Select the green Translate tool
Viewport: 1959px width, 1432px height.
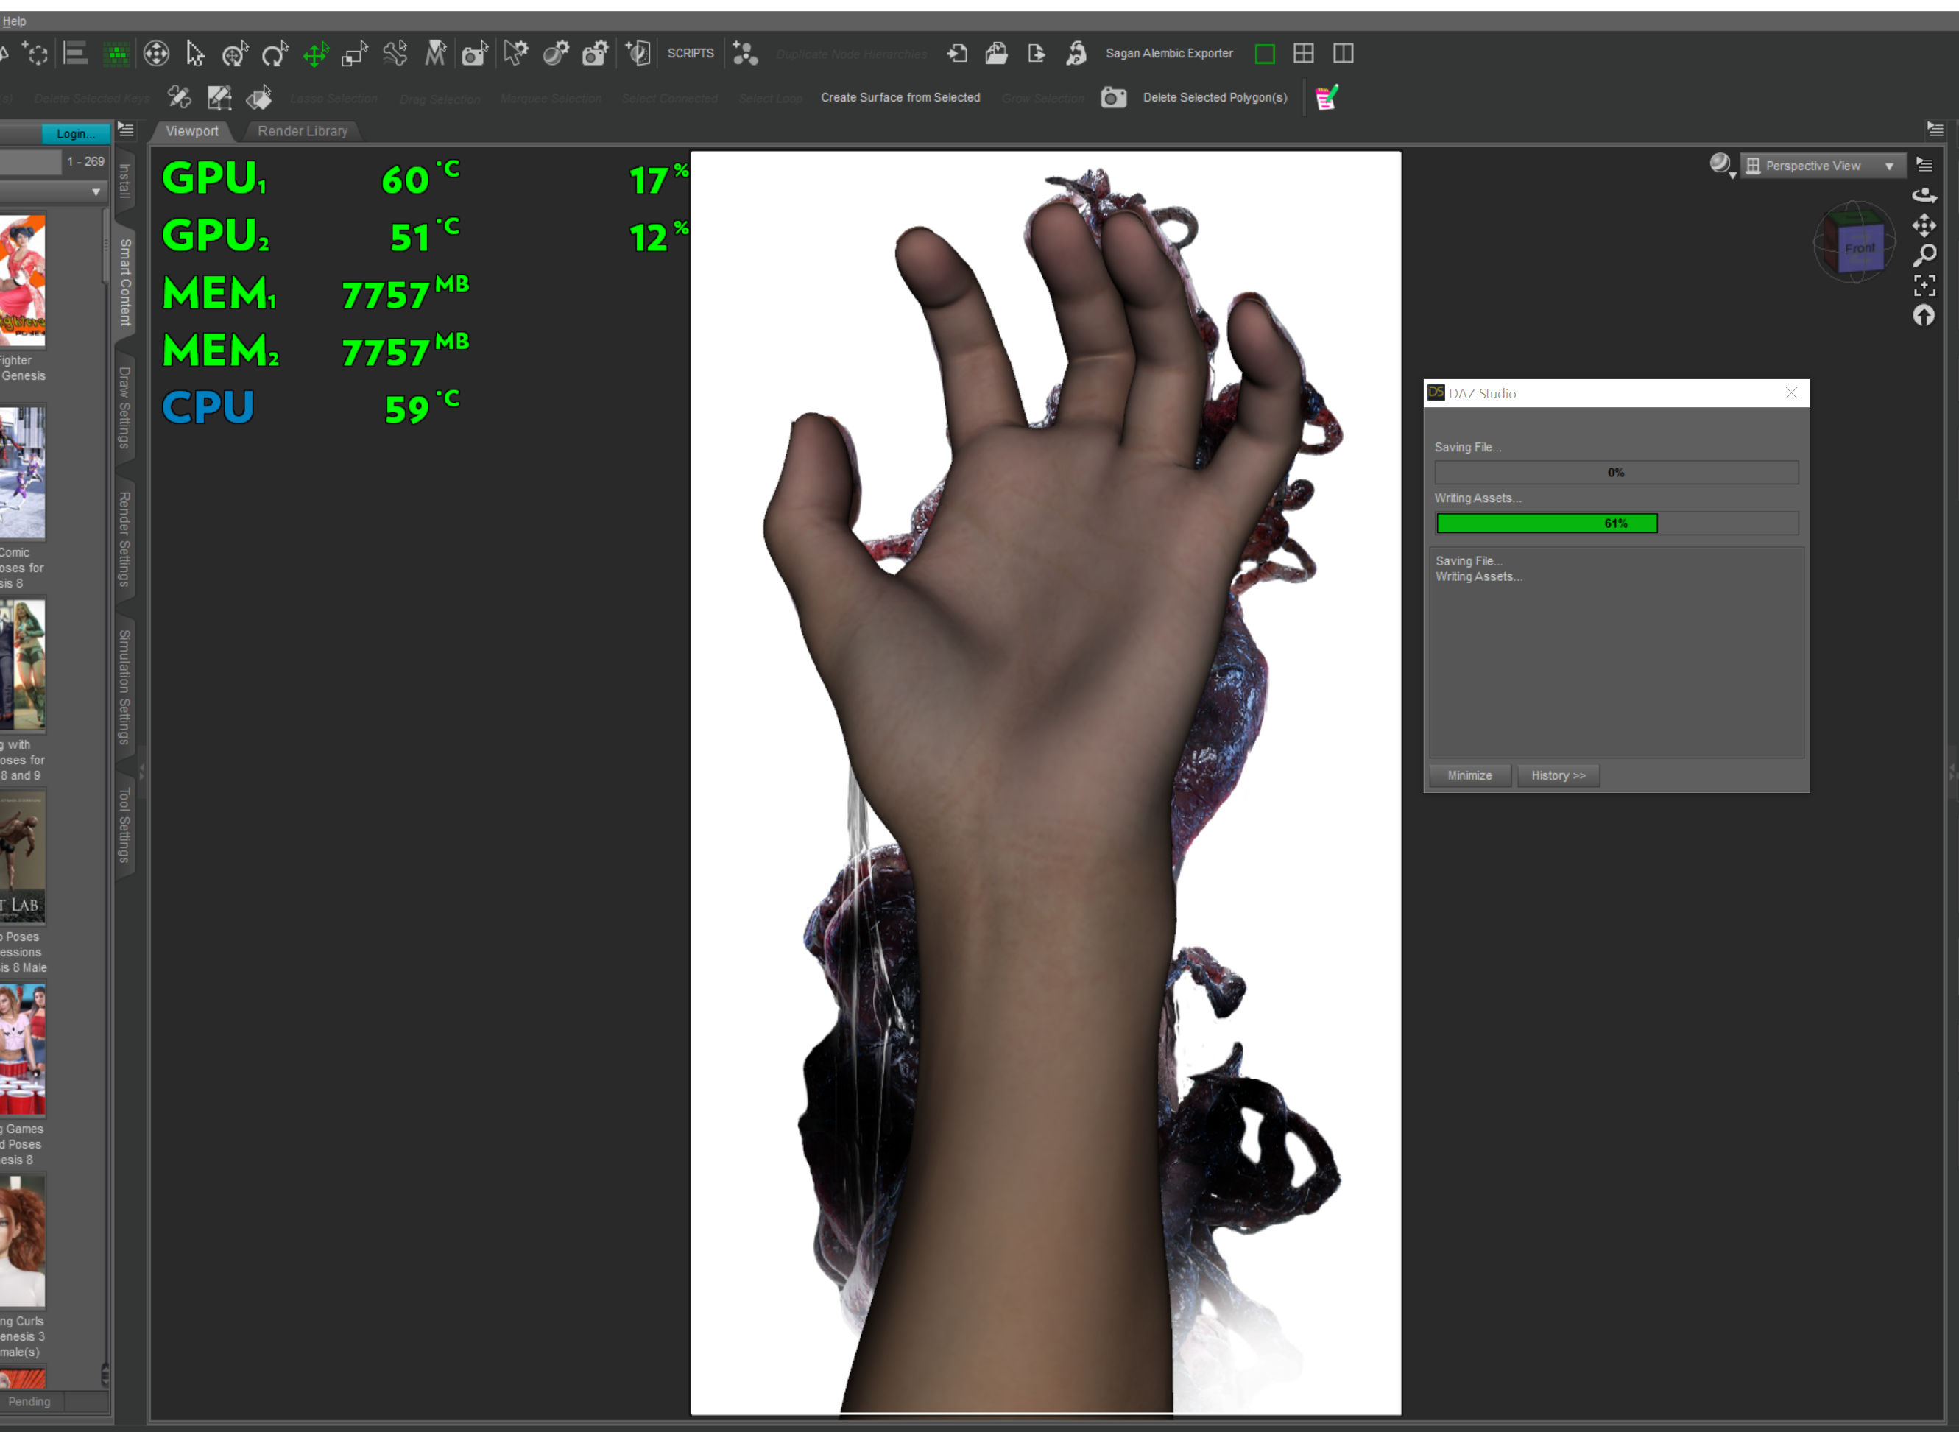tap(316, 54)
